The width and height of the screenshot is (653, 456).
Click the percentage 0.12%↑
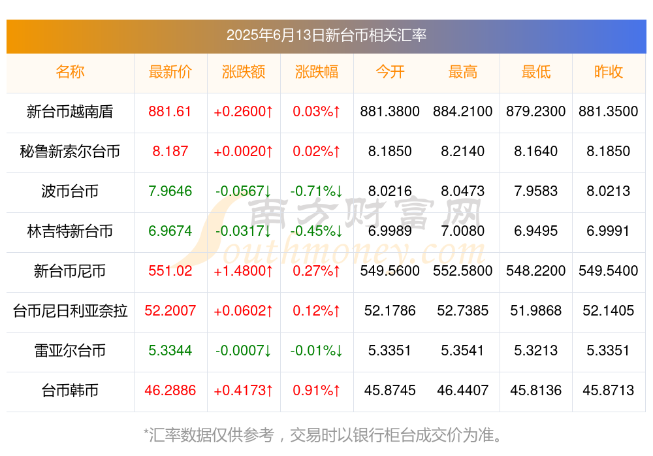click(317, 310)
